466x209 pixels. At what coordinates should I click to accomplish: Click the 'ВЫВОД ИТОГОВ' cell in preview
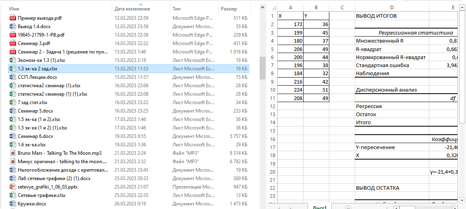(392, 16)
